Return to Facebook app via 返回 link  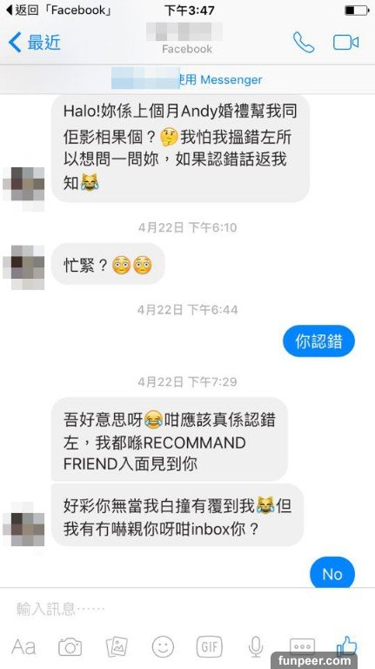coord(59,10)
